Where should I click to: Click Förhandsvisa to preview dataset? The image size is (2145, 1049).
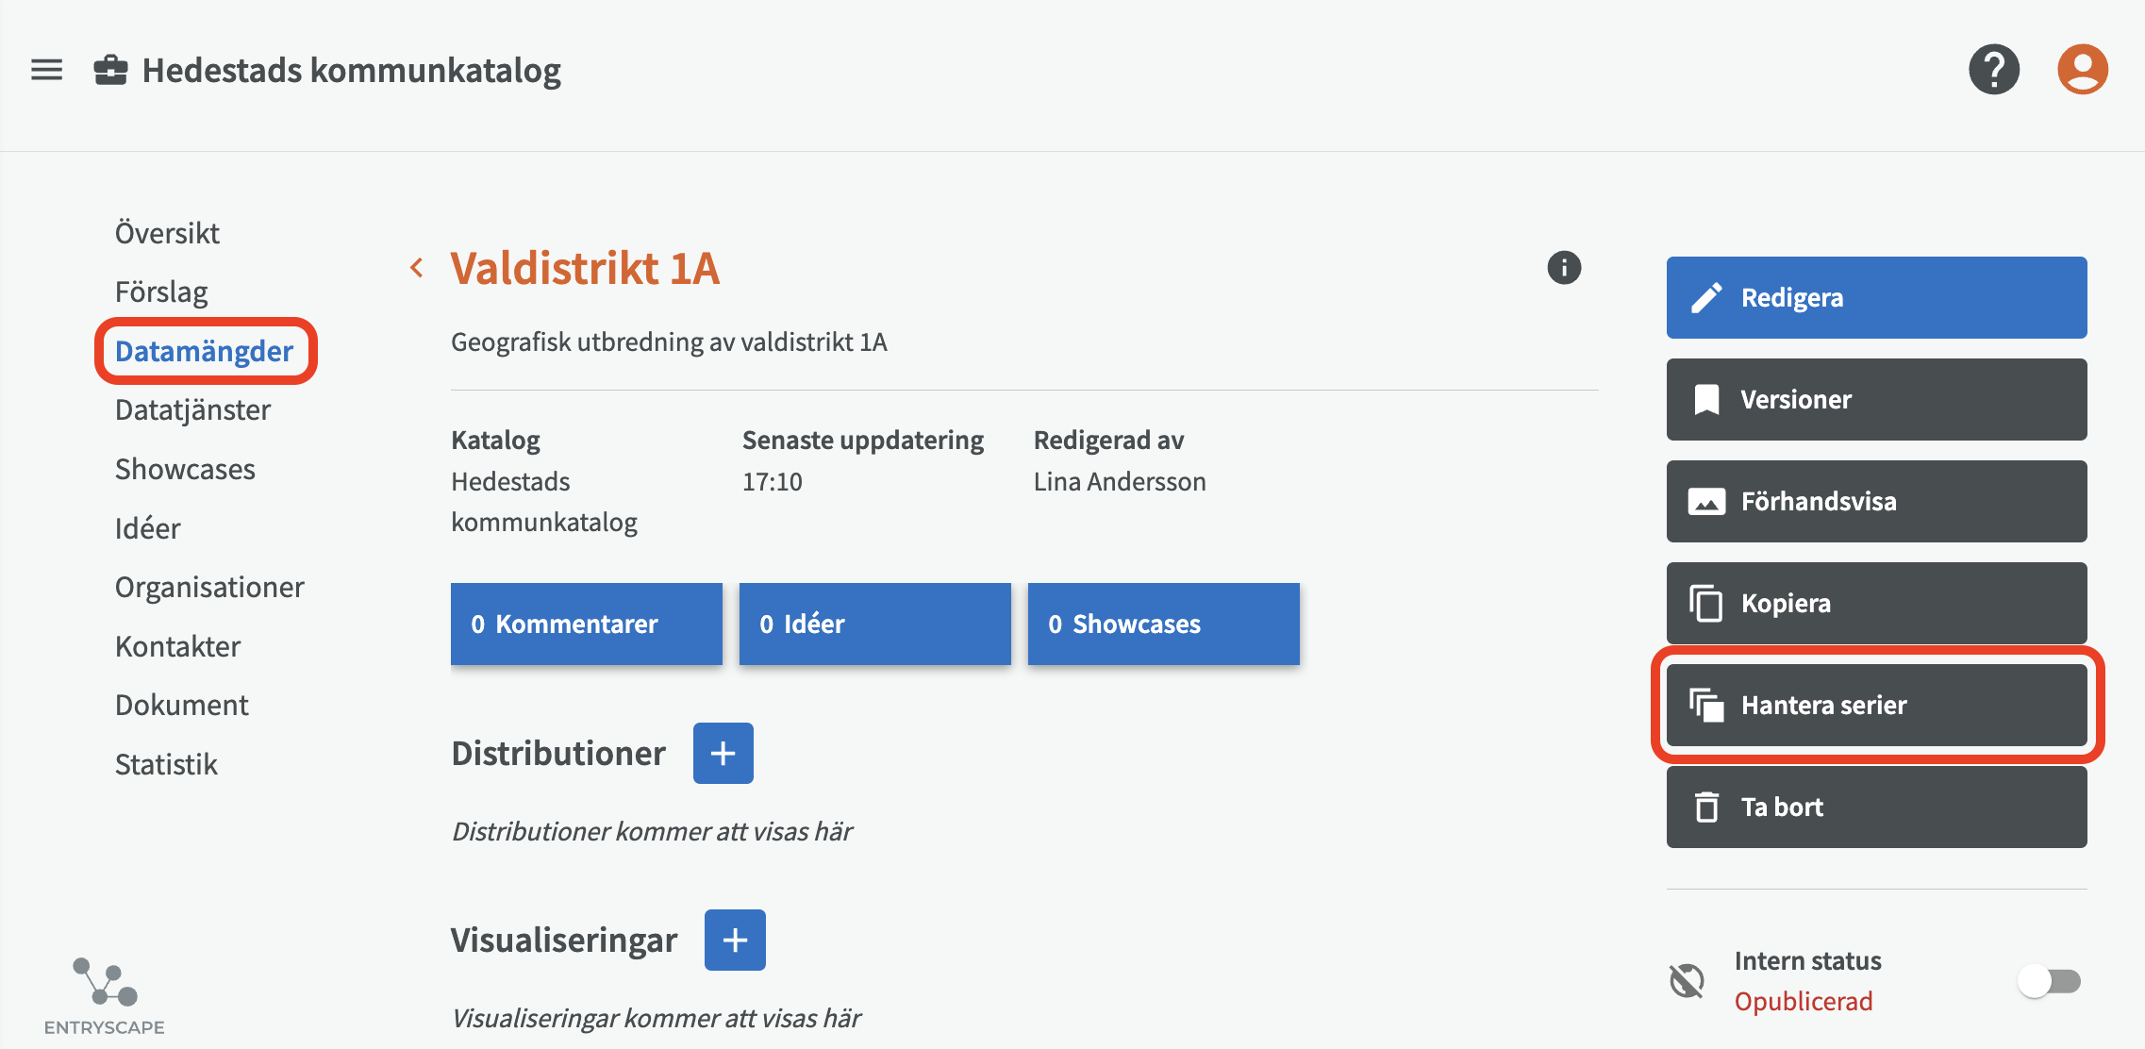tap(1875, 502)
